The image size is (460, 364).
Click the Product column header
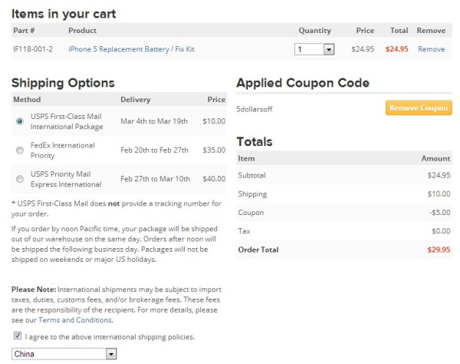(83, 31)
